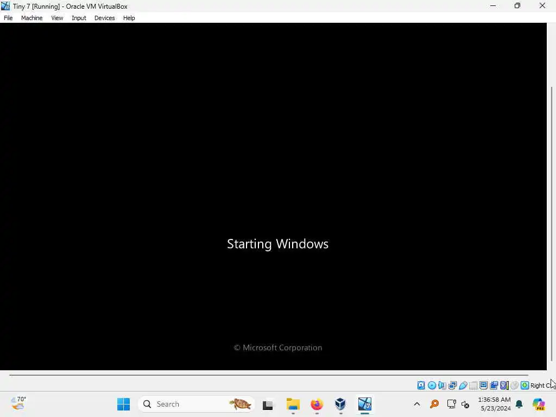Open Task View from taskbar
This screenshot has width=556, height=417.
click(268, 404)
